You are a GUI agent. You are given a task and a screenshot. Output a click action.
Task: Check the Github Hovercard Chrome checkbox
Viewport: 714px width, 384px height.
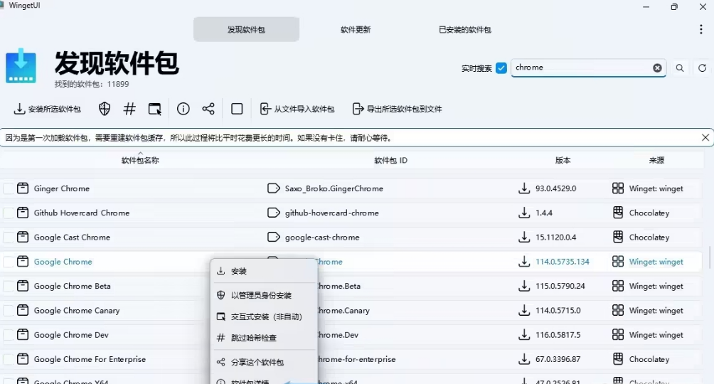click(x=9, y=213)
